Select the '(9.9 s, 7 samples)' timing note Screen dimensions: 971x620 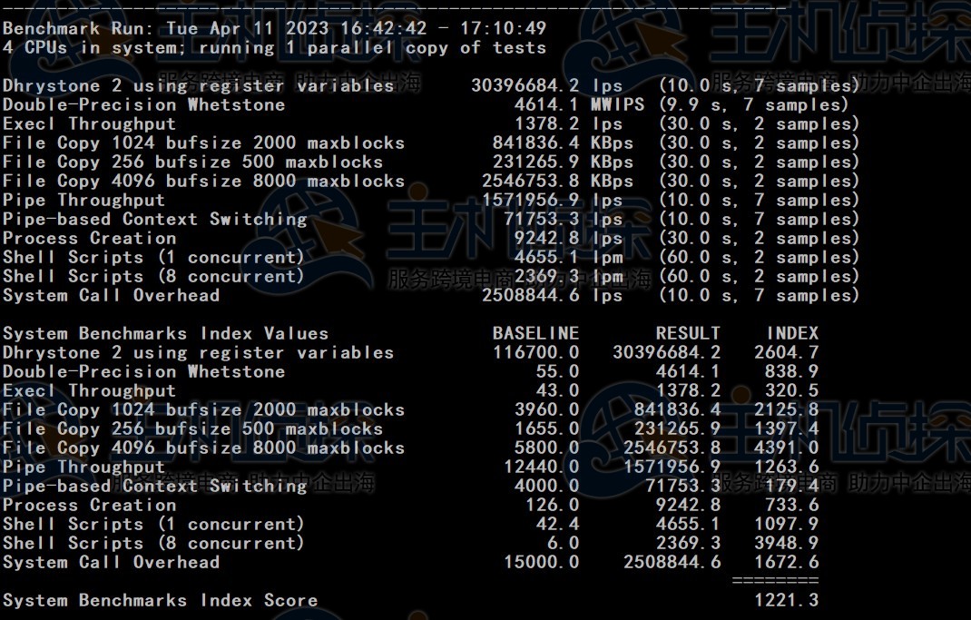pyautogui.click(x=753, y=104)
